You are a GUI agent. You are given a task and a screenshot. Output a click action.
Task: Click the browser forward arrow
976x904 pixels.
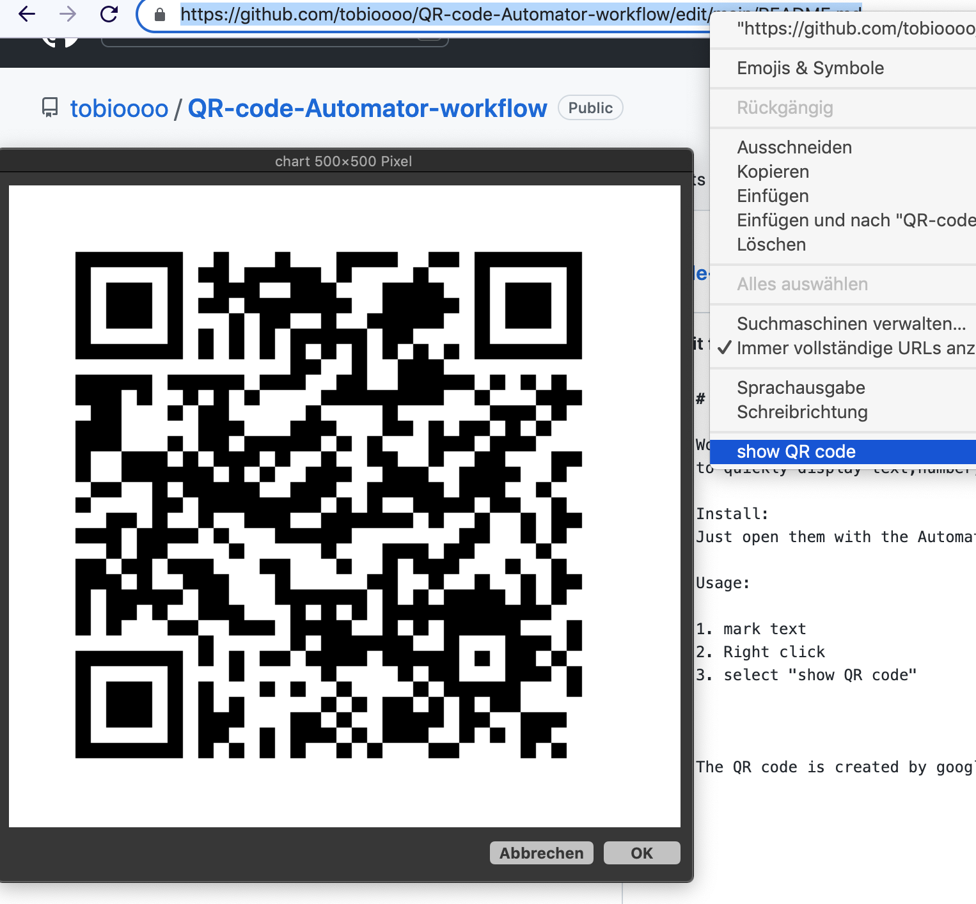tap(66, 14)
